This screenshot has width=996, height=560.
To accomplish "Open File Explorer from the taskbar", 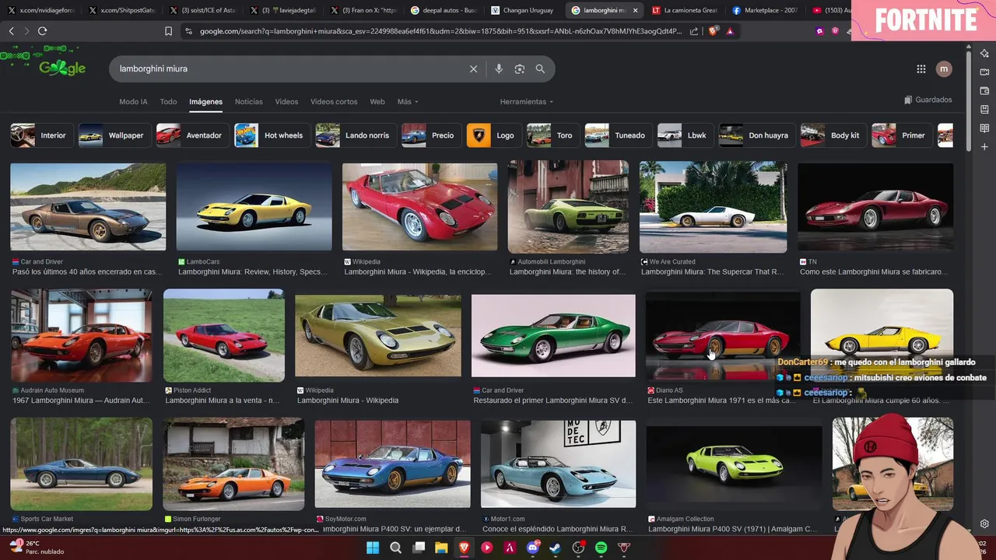I will (x=441, y=548).
